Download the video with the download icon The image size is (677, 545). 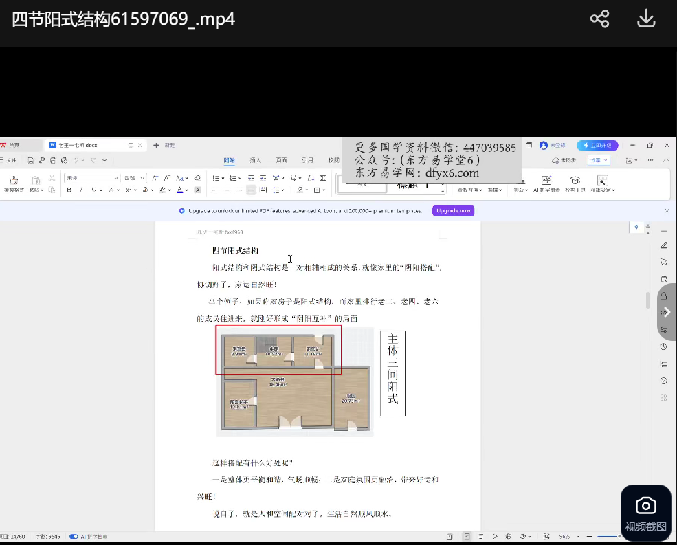click(646, 19)
